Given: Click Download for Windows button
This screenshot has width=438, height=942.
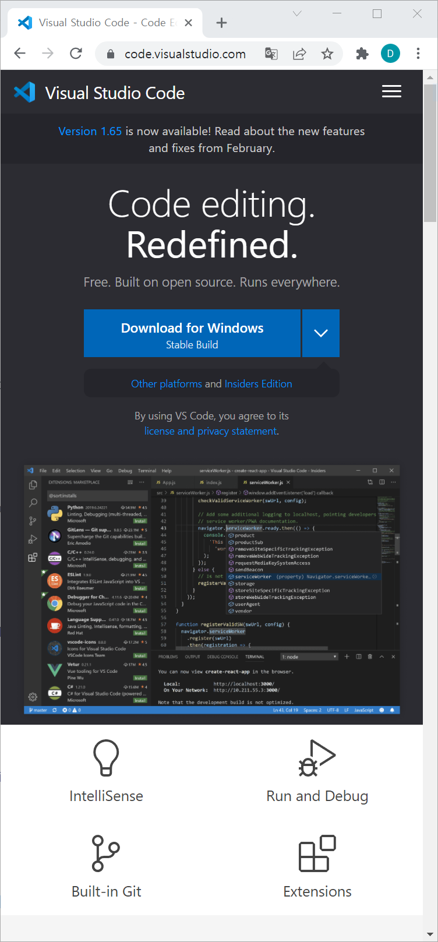Looking at the screenshot, I should pos(192,333).
